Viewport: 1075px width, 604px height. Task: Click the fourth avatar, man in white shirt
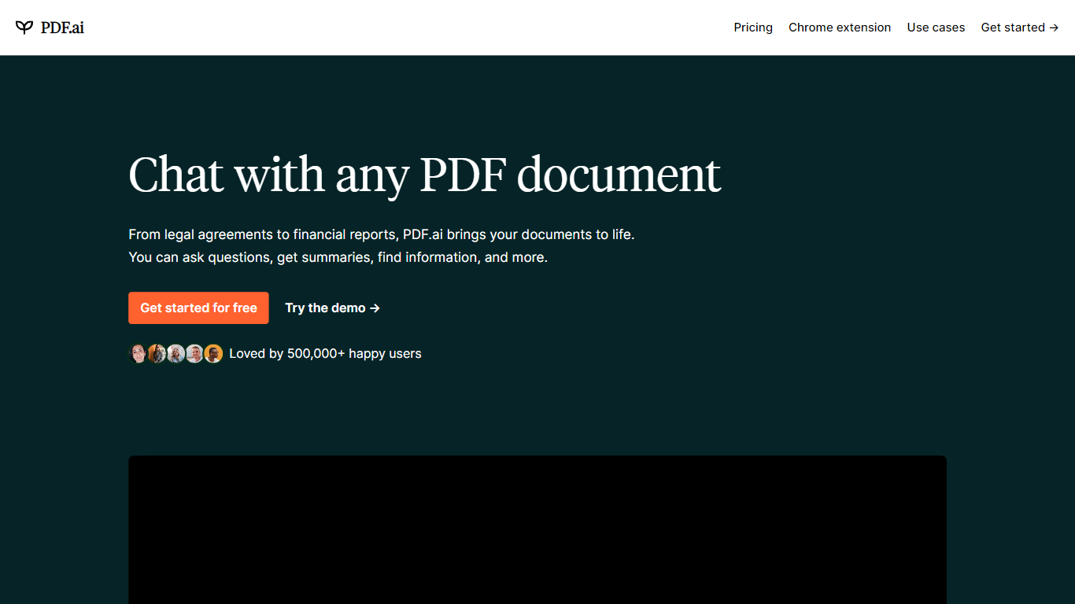(x=194, y=354)
